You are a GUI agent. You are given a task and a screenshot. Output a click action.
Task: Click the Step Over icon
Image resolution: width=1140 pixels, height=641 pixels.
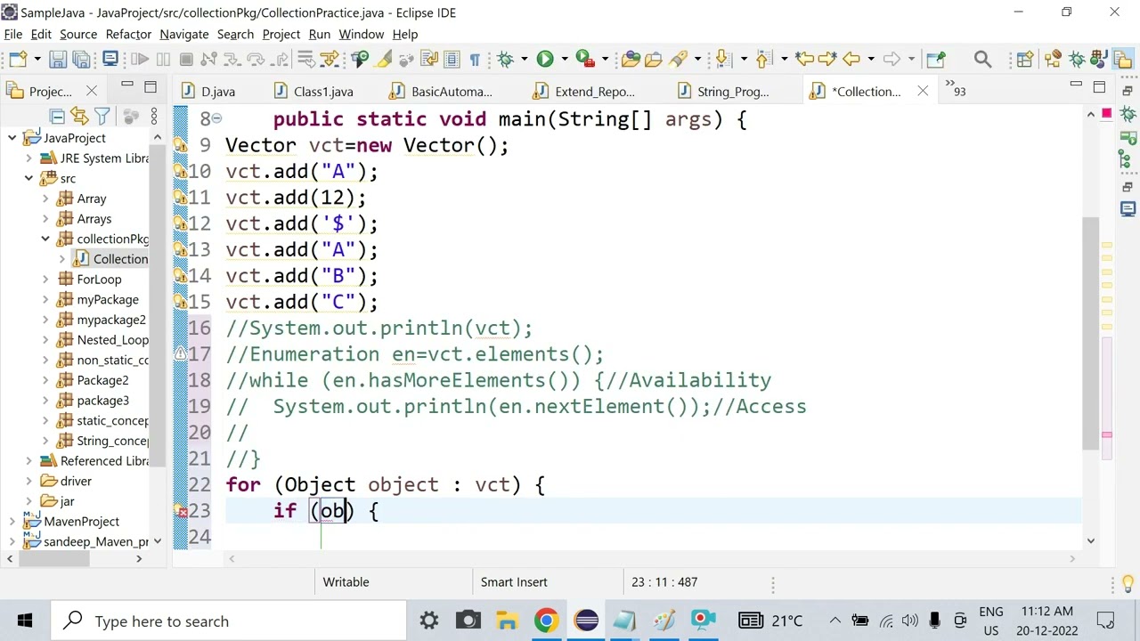click(x=256, y=60)
